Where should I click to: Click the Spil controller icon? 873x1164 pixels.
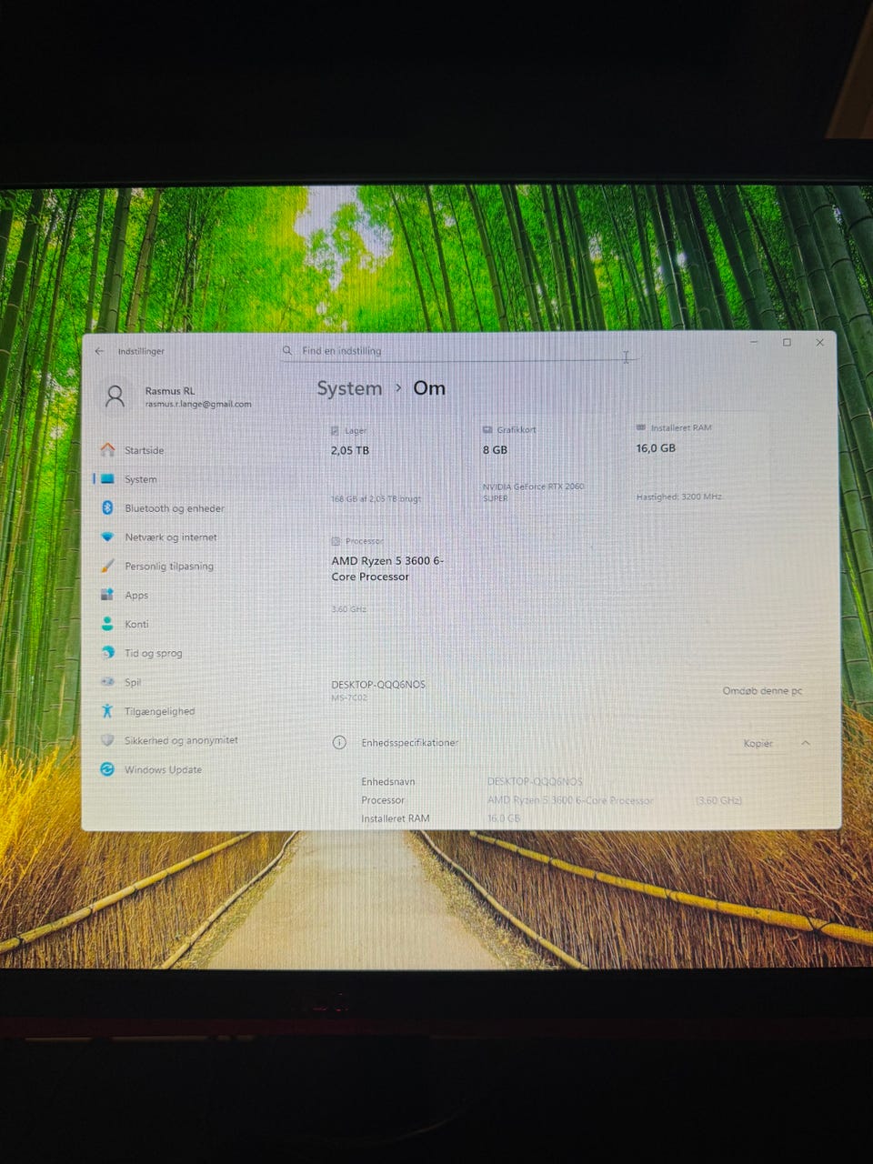[107, 681]
